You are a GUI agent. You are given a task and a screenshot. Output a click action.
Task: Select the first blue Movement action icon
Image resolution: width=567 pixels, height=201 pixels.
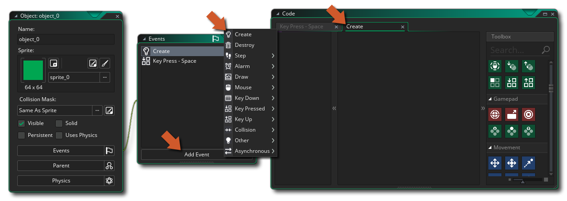[494, 163]
